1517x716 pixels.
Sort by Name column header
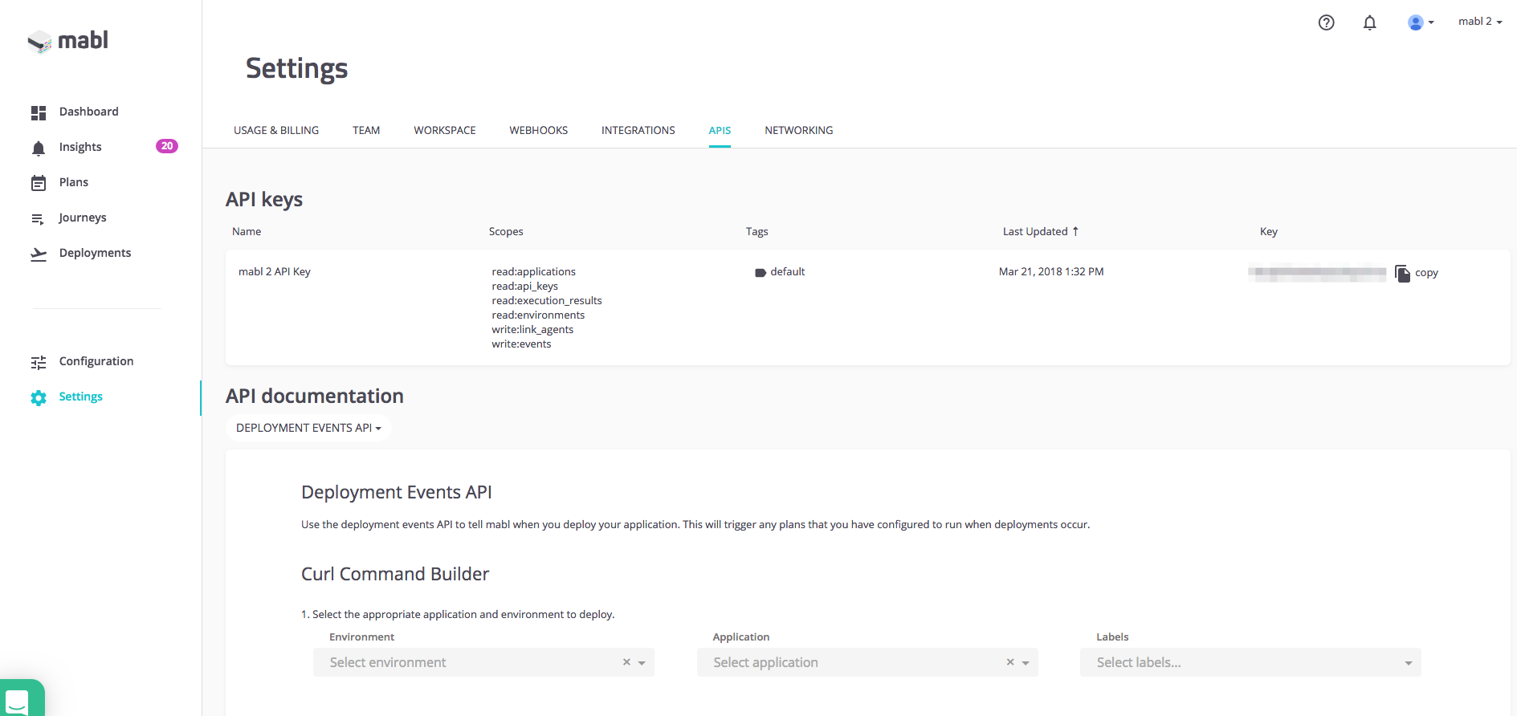coord(247,231)
